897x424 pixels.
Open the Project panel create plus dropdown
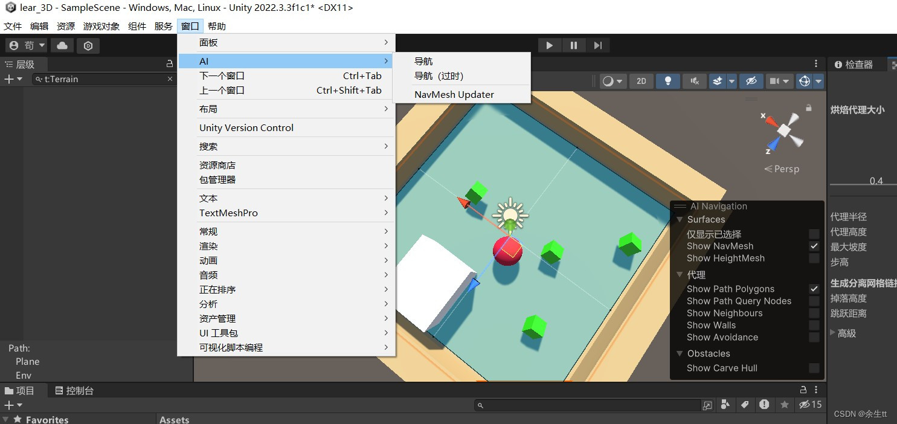(x=13, y=405)
